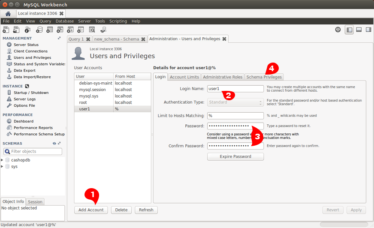The height and width of the screenshot is (228, 374).
Task: Open Client Connections in the sidebar
Action: [x=30, y=51]
